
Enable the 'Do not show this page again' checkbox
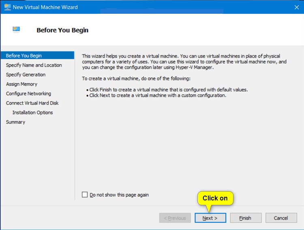point(85,195)
